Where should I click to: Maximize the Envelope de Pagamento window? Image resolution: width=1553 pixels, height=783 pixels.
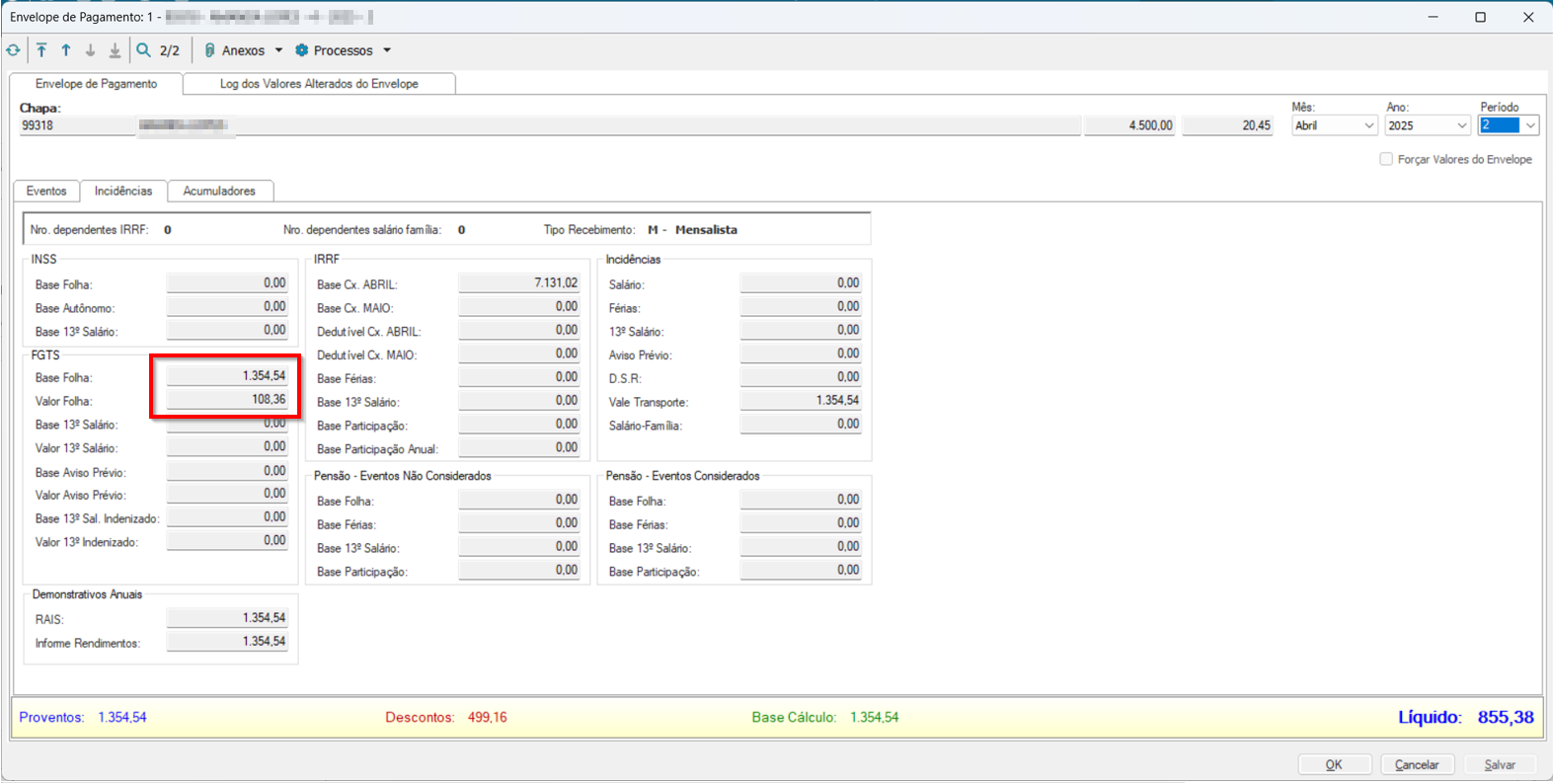click(1480, 17)
